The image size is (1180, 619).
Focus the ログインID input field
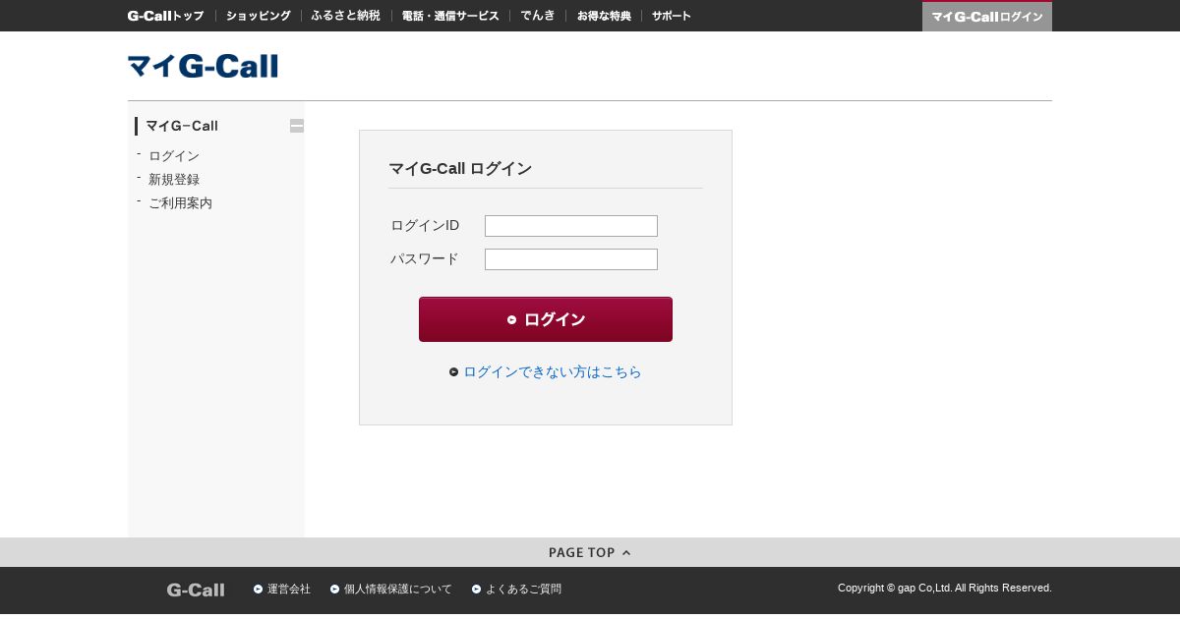pyautogui.click(x=571, y=226)
